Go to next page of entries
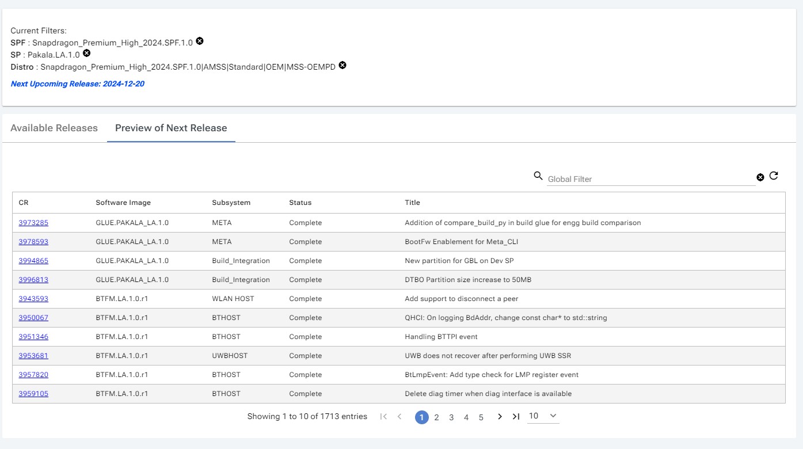The height and width of the screenshot is (449, 803). point(500,417)
